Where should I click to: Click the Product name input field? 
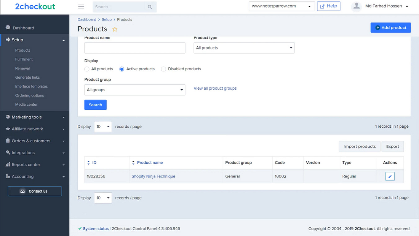pyautogui.click(x=135, y=48)
